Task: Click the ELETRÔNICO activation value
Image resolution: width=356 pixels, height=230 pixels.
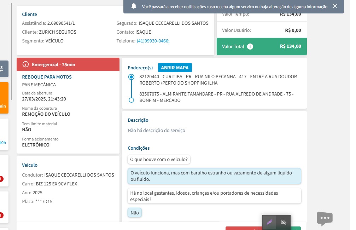Action: [36, 145]
